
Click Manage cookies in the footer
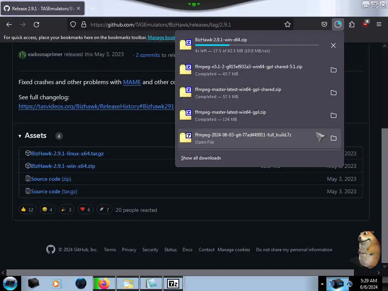pyautogui.click(x=233, y=250)
